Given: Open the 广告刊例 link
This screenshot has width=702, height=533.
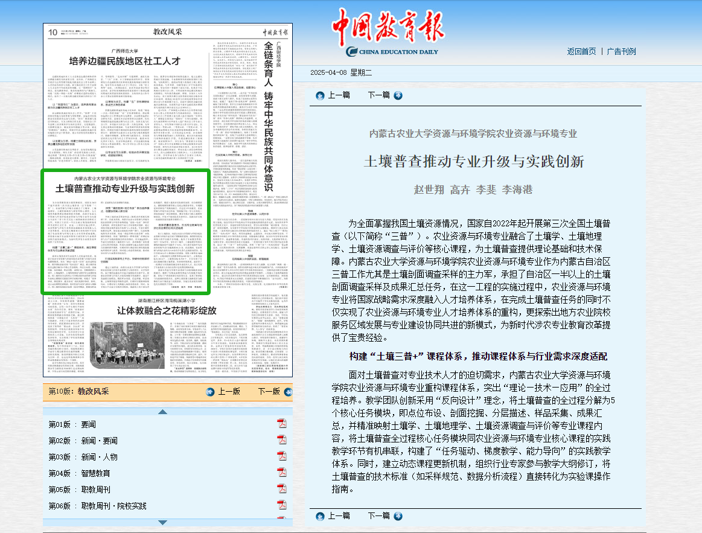Looking at the screenshot, I should coord(621,51).
